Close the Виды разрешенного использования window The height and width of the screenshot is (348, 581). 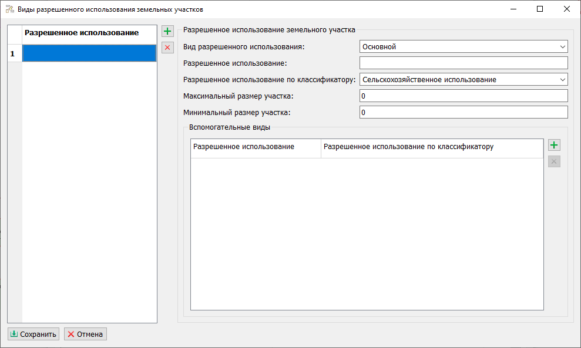click(567, 9)
